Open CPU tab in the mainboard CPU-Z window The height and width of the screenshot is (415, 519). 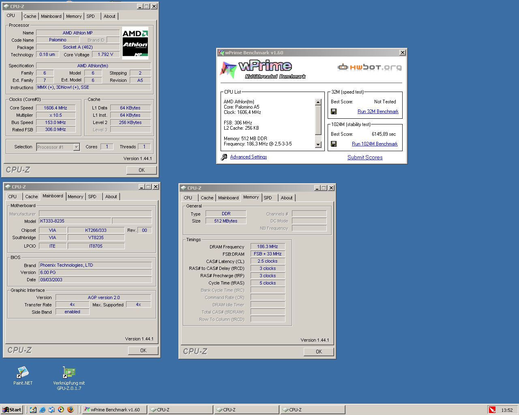pos(13,197)
